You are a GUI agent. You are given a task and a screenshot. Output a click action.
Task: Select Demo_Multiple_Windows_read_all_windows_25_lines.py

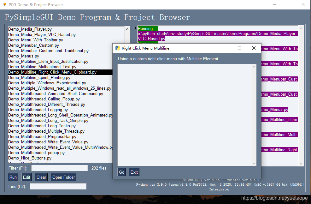[60, 88]
